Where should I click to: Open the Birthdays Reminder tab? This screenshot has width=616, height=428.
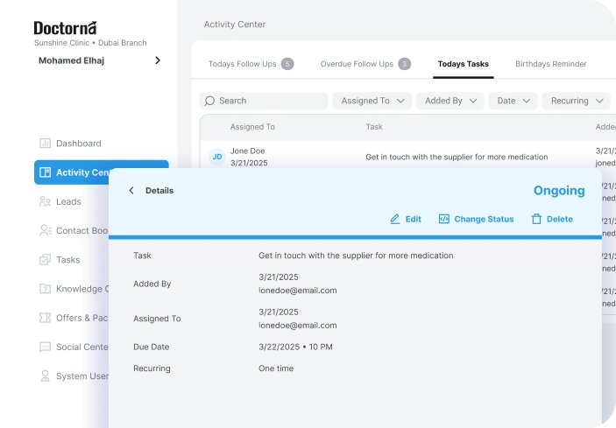click(550, 64)
